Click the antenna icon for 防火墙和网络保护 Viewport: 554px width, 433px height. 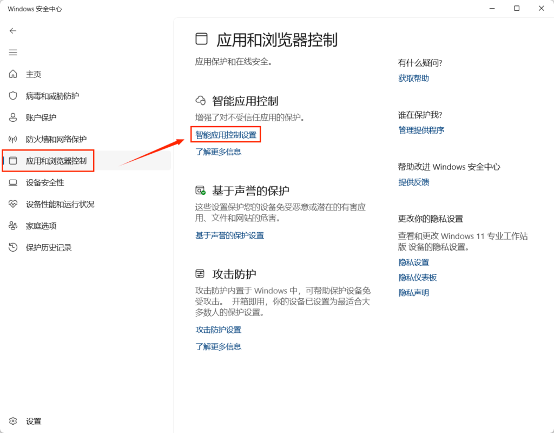(x=13, y=139)
